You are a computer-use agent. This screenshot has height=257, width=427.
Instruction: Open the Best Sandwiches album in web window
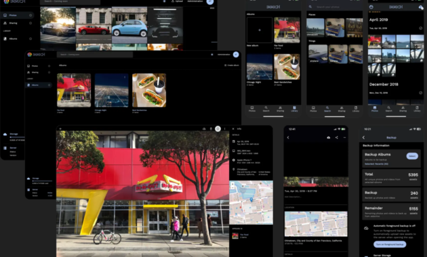coord(149,90)
